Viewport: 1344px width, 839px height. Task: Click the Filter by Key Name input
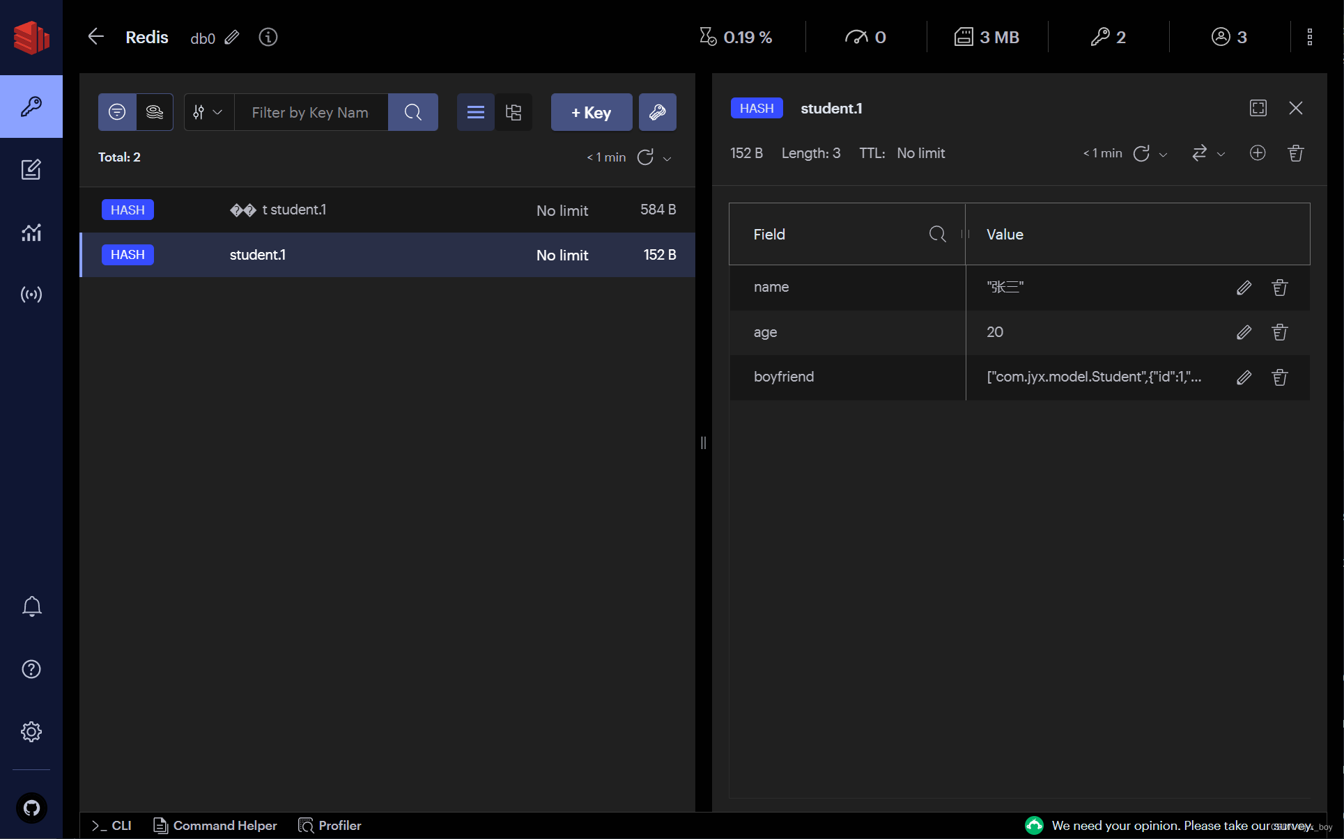coord(311,112)
